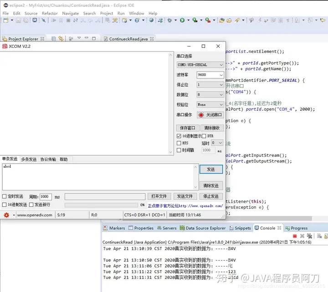The width and height of the screenshot is (328, 292).
Task: Click Link with Editor icon in Project Explorer
Action: 61,39
